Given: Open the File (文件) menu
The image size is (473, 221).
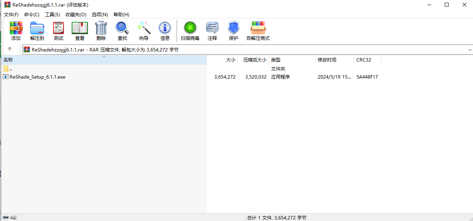Looking at the screenshot, I should click(11, 14).
